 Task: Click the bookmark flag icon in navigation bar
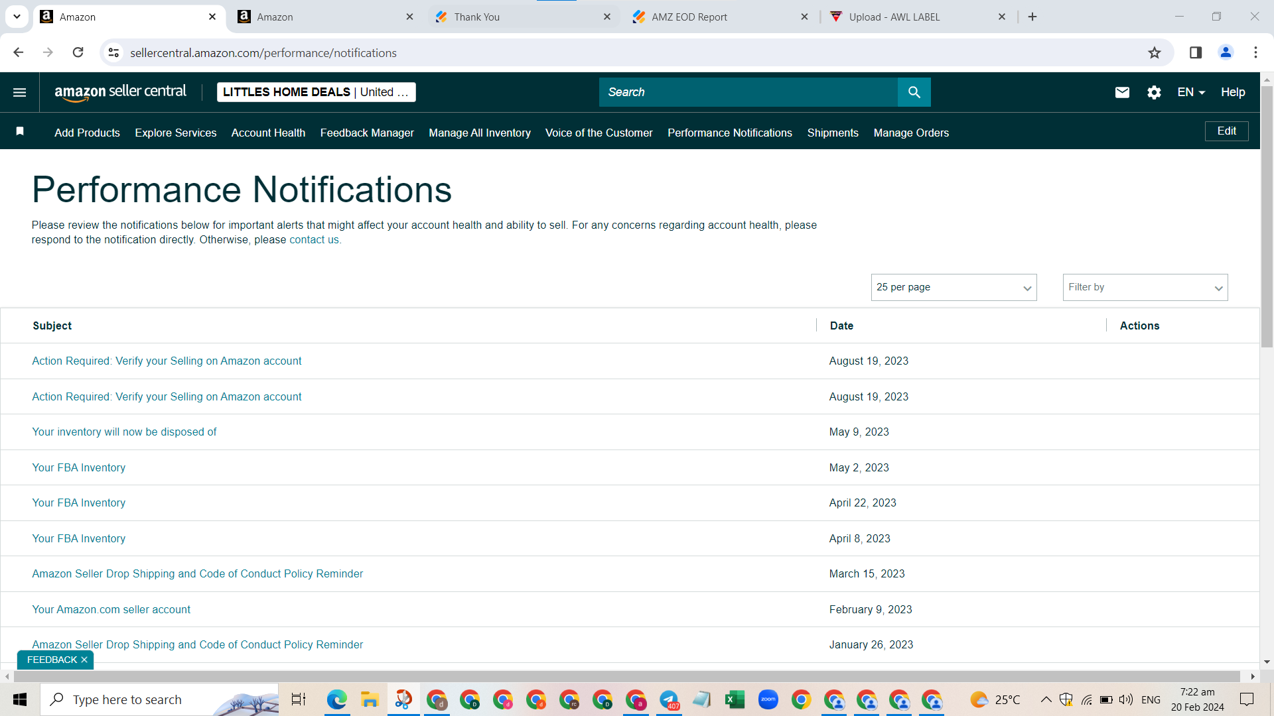tap(20, 131)
